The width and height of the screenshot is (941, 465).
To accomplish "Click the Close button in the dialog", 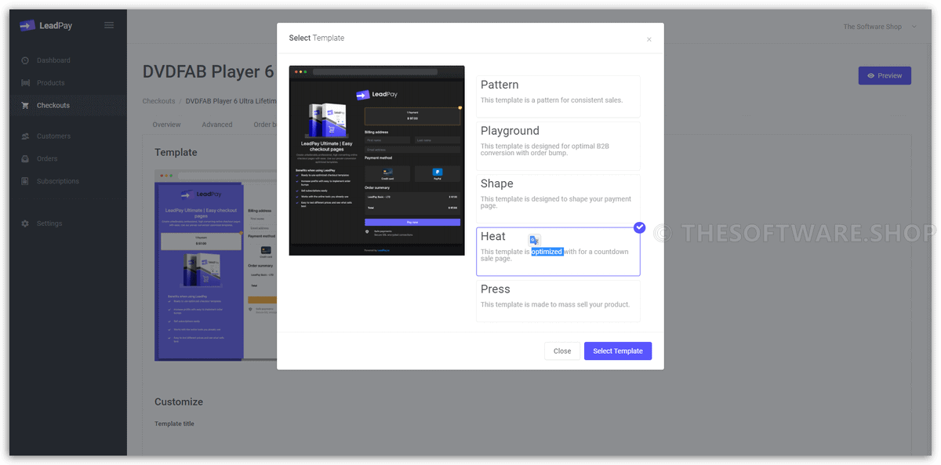I will [x=562, y=351].
